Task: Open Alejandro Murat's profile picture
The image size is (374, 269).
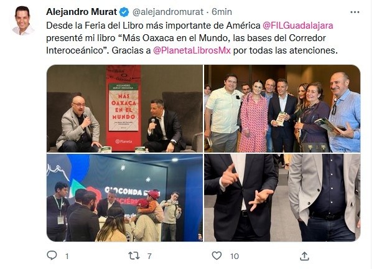Action: point(23,21)
